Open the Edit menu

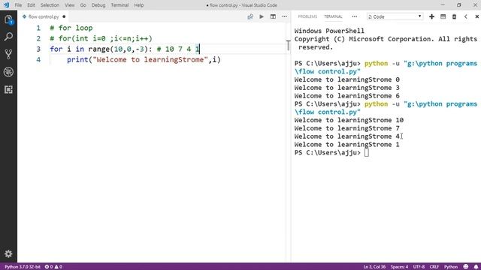click(x=31, y=5)
